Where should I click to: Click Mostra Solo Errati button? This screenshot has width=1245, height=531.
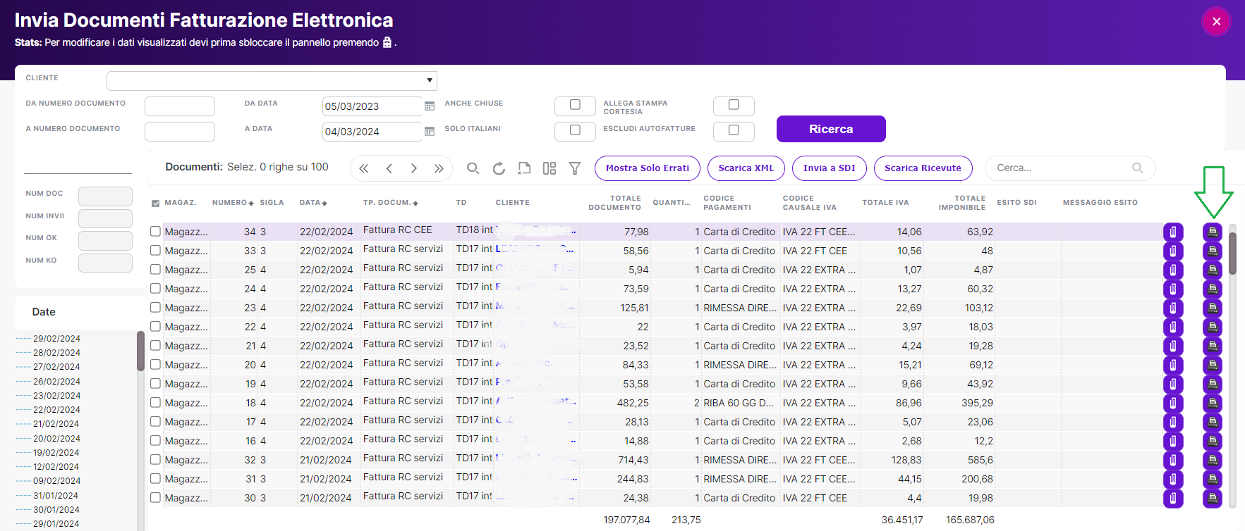coord(648,168)
